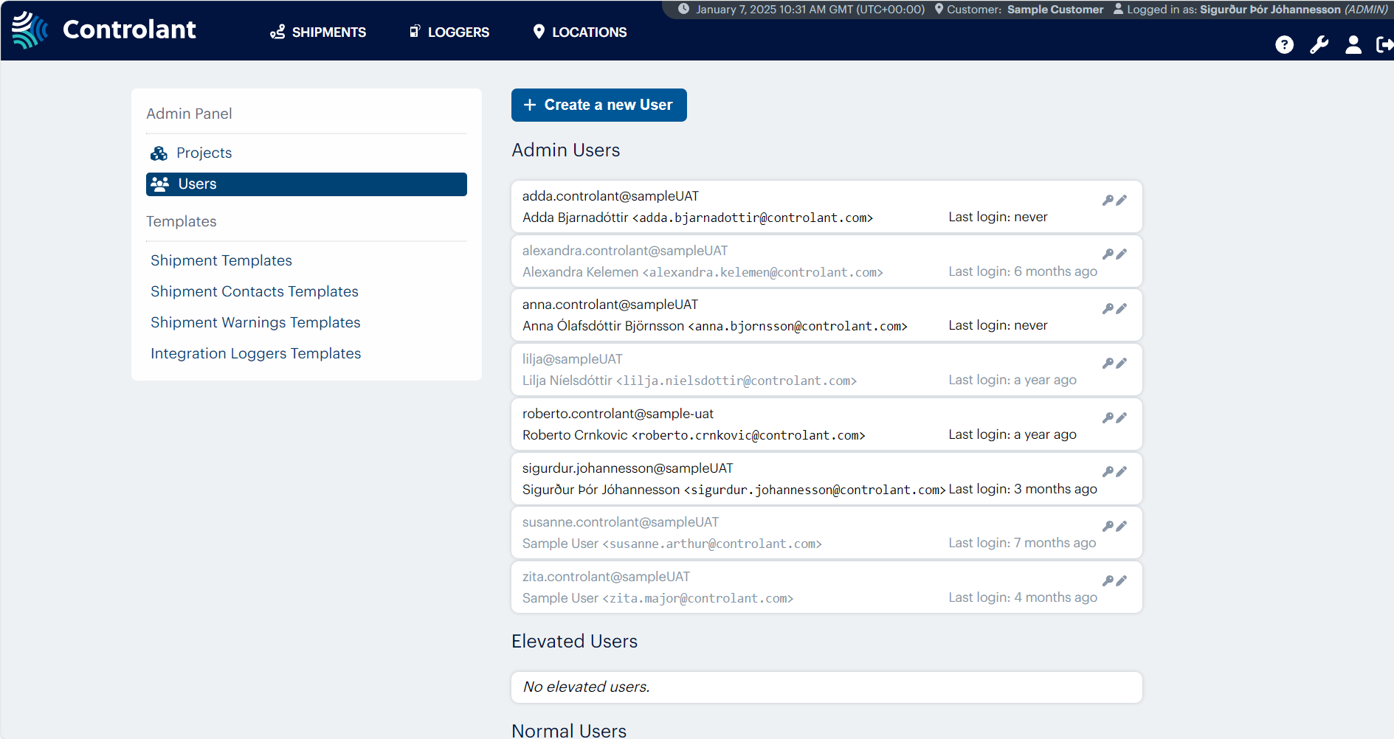Viewport: 1394px width, 739px height.
Task: Click the key icon for zita.controlant@sampleUAT
Action: pos(1108,581)
